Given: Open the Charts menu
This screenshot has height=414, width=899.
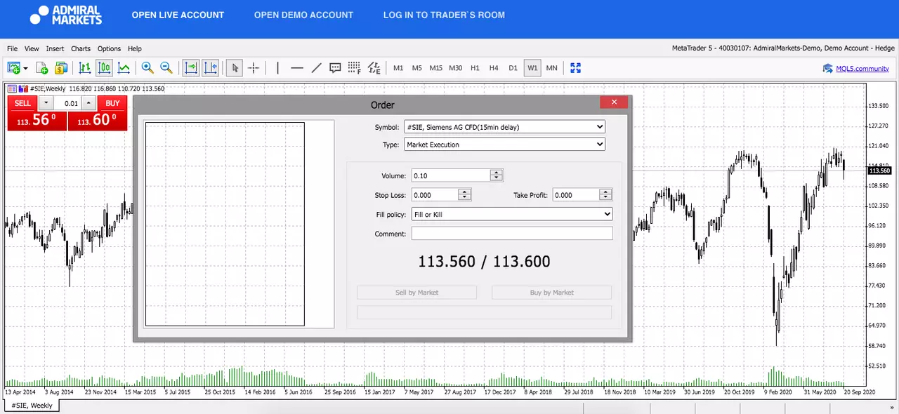Looking at the screenshot, I should click(81, 48).
